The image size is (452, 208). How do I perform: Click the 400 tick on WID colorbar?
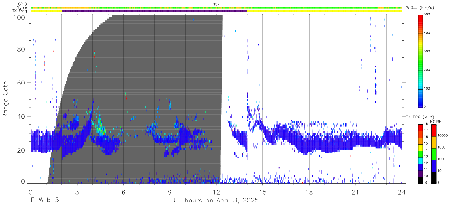coord(428,33)
